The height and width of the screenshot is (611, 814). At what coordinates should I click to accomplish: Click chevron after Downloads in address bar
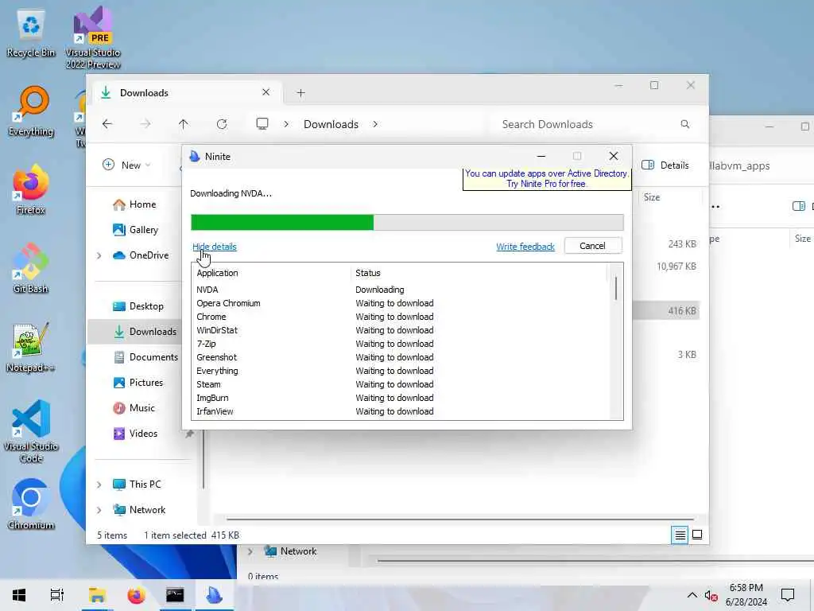point(375,124)
